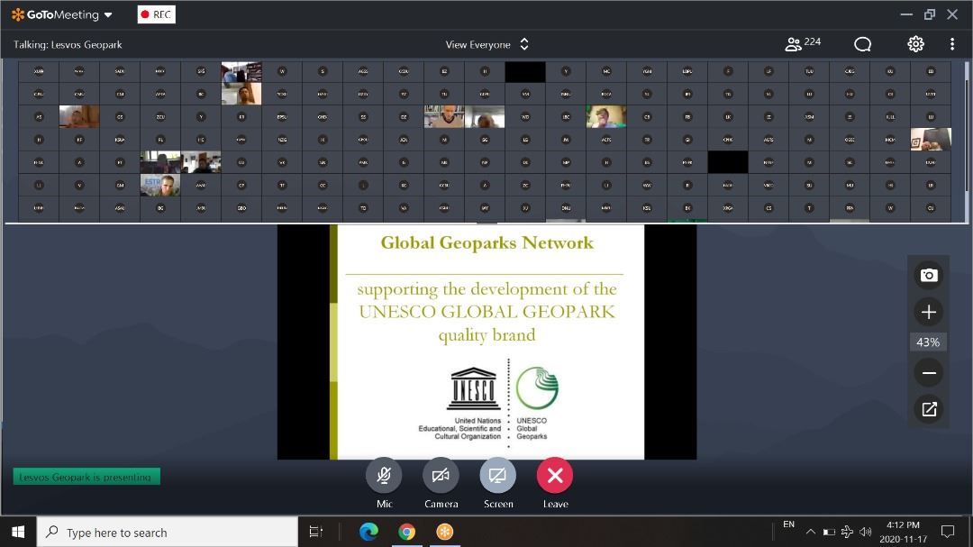Open the Windows notification center
The image size is (973, 547).
tap(948, 532)
